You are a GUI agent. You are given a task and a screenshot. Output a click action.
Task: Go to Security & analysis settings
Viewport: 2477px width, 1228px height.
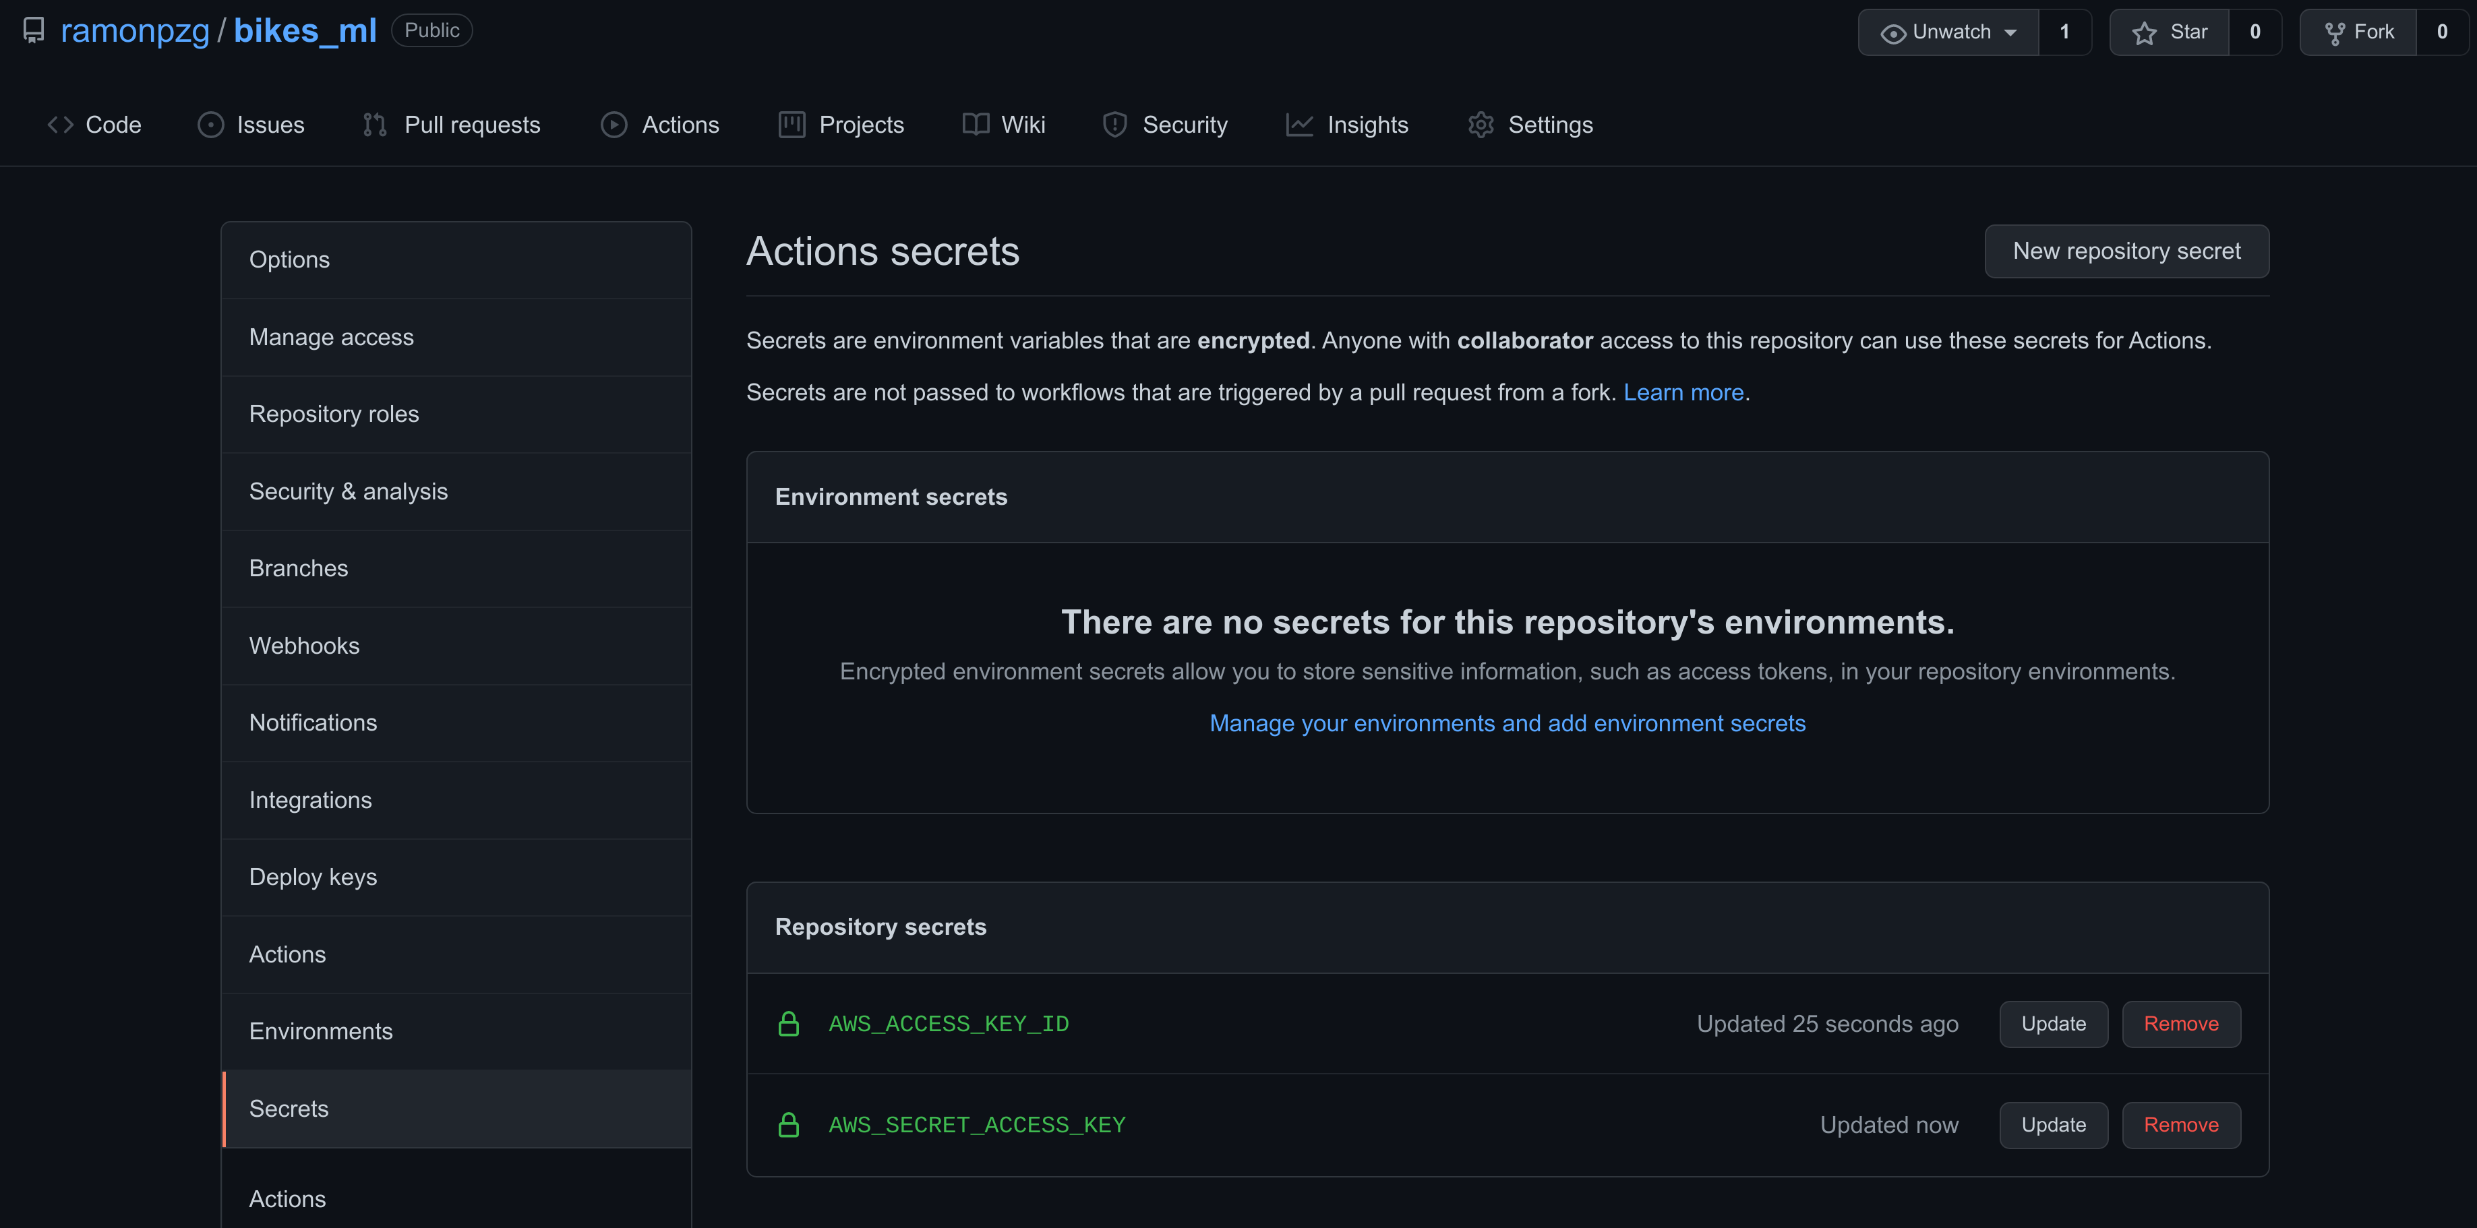456,491
